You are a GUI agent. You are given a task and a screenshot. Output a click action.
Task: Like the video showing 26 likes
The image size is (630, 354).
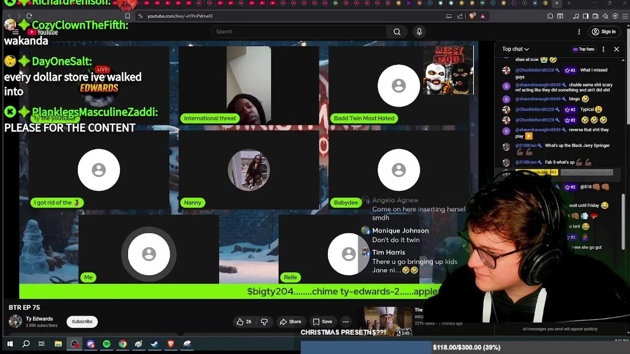tap(244, 322)
